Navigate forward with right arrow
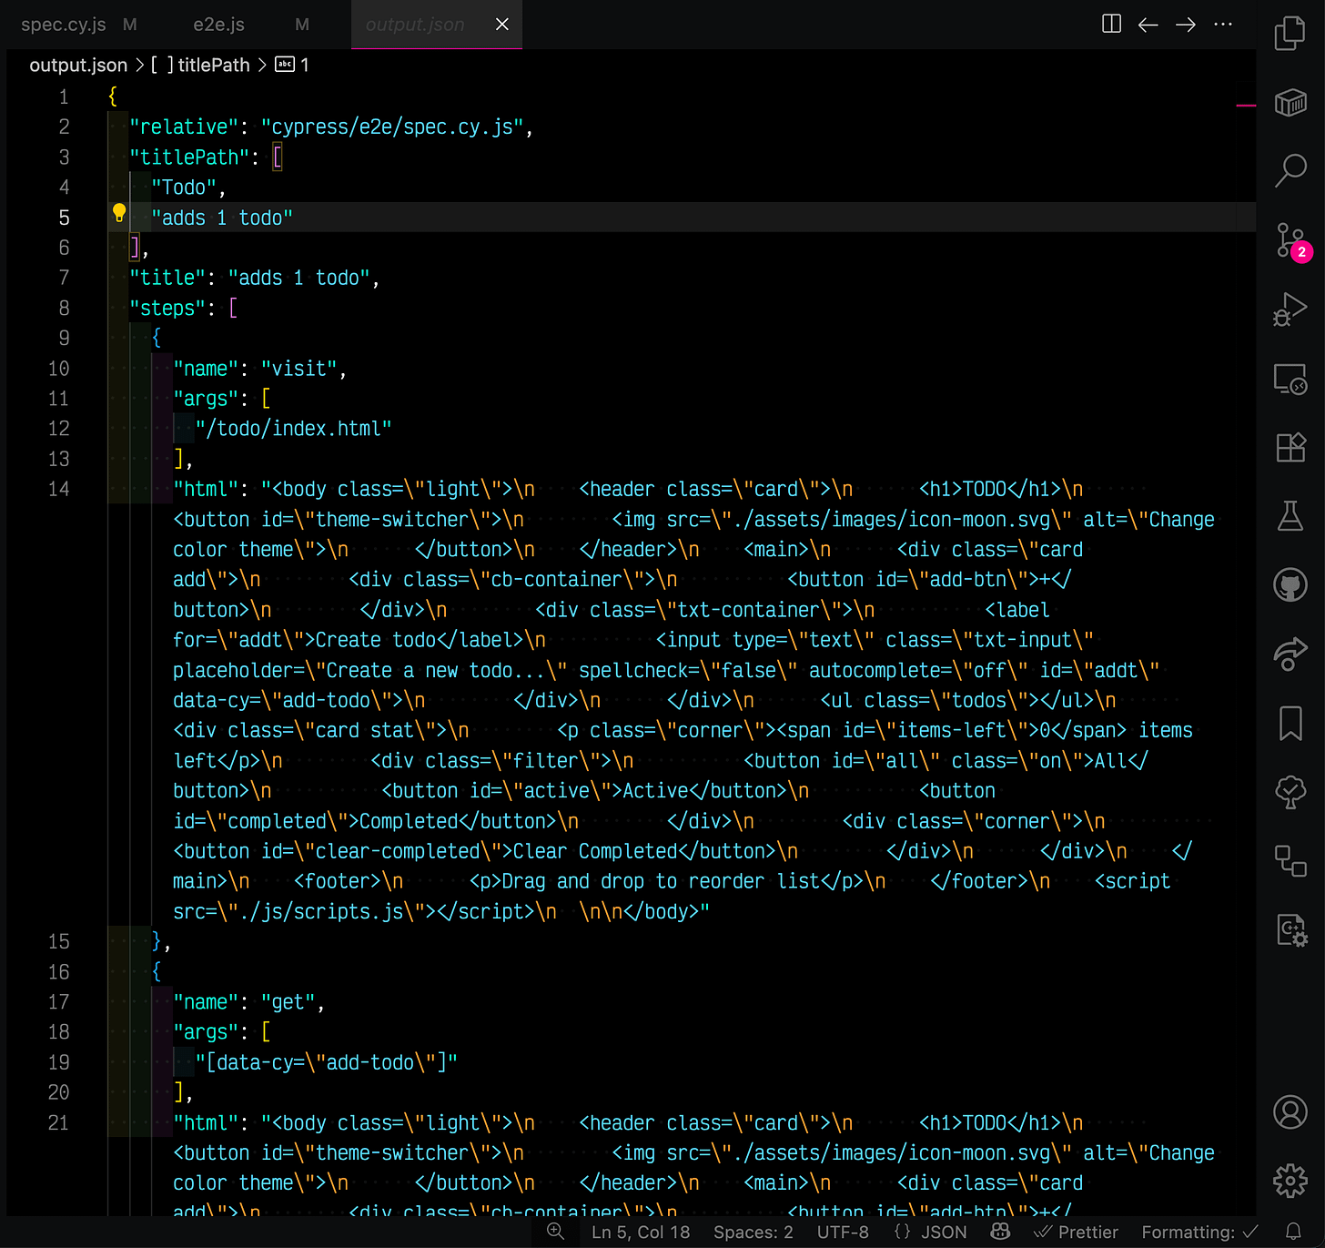Viewport: 1325px width, 1248px height. [1186, 25]
